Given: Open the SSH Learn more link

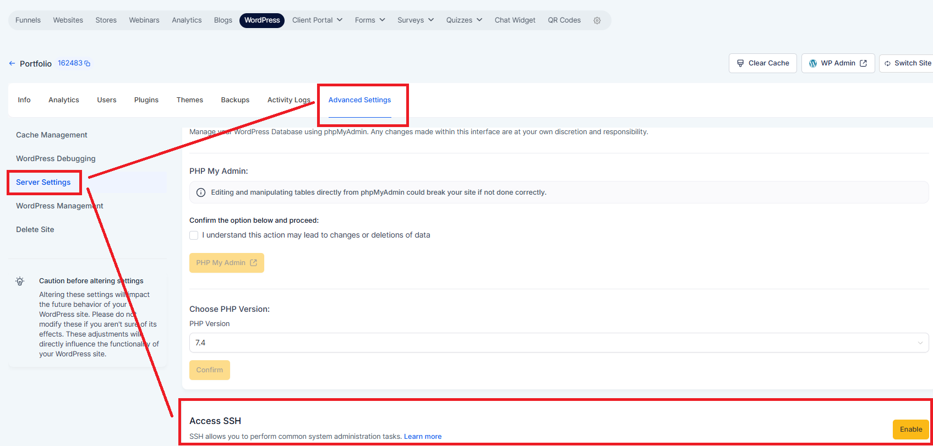Looking at the screenshot, I should coord(423,437).
